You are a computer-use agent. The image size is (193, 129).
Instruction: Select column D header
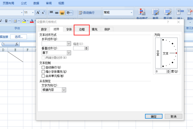point(4,50)
